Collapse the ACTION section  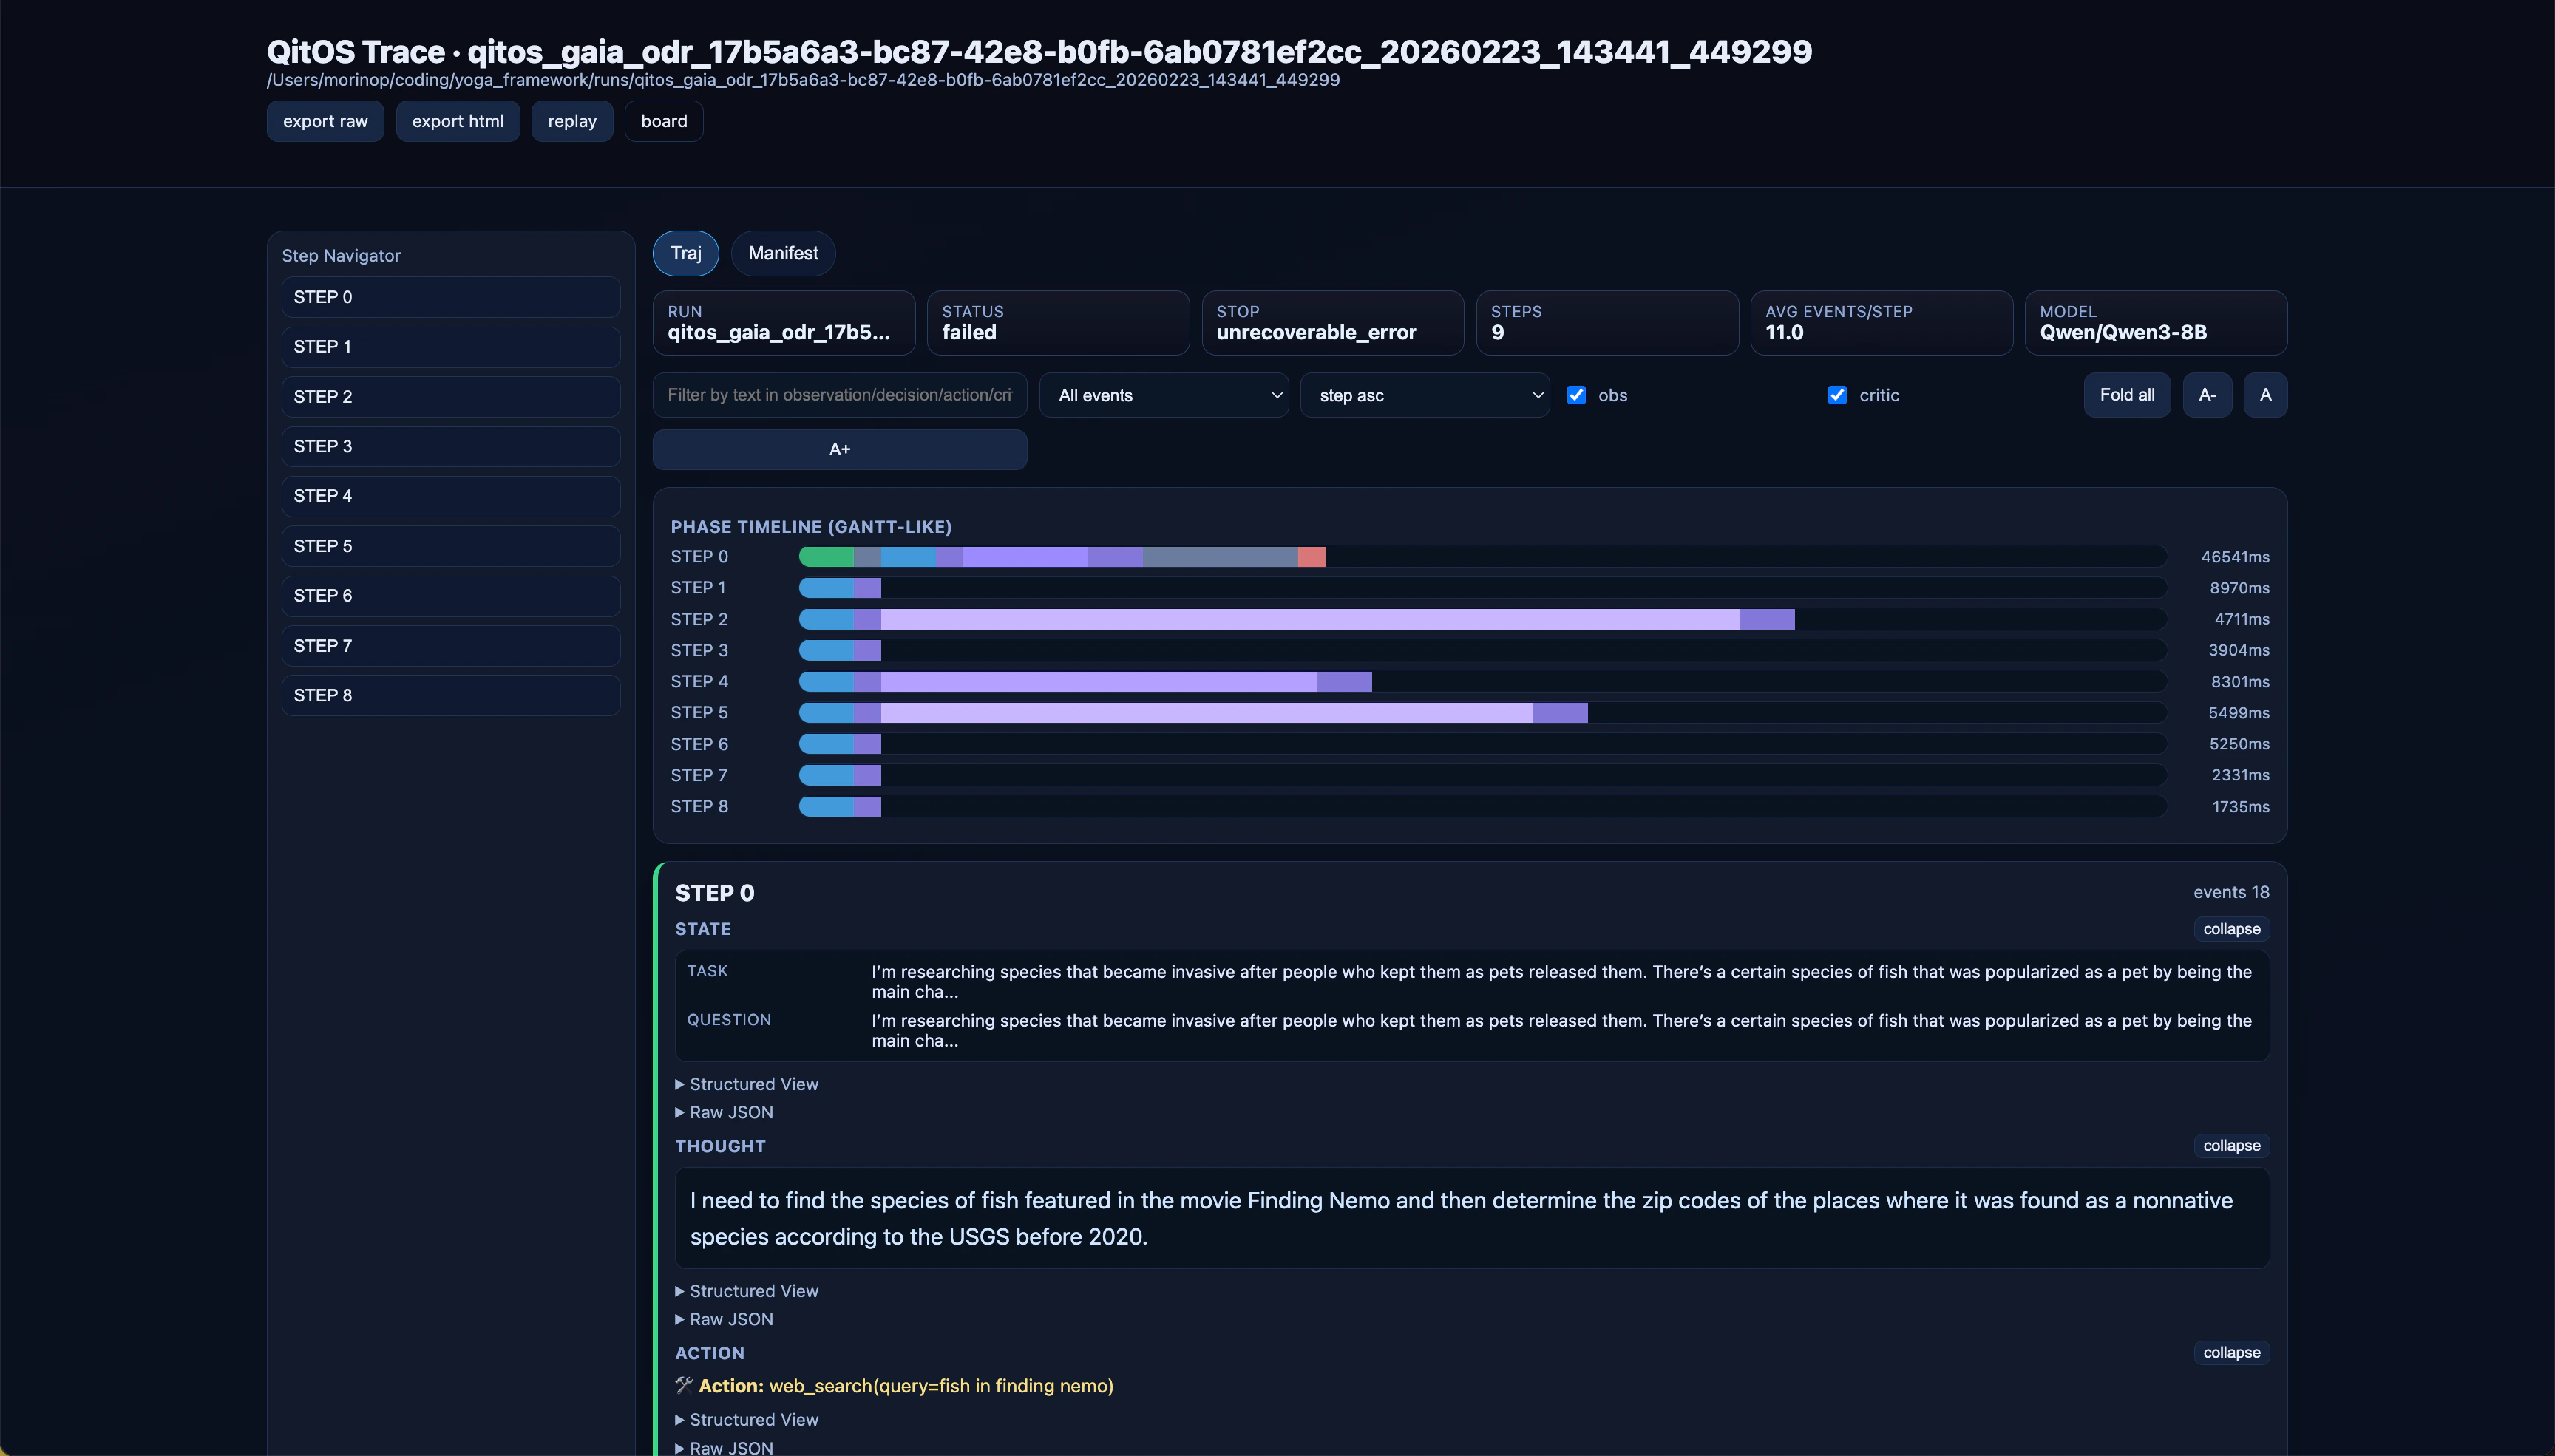click(2230, 1352)
